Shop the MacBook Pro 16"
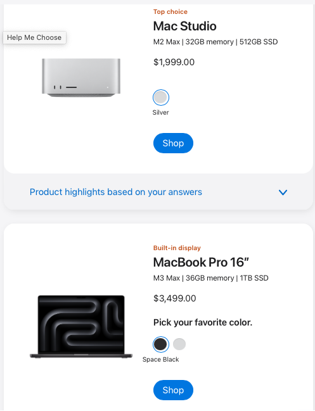This screenshot has width=315, height=411. tap(173, 390)
